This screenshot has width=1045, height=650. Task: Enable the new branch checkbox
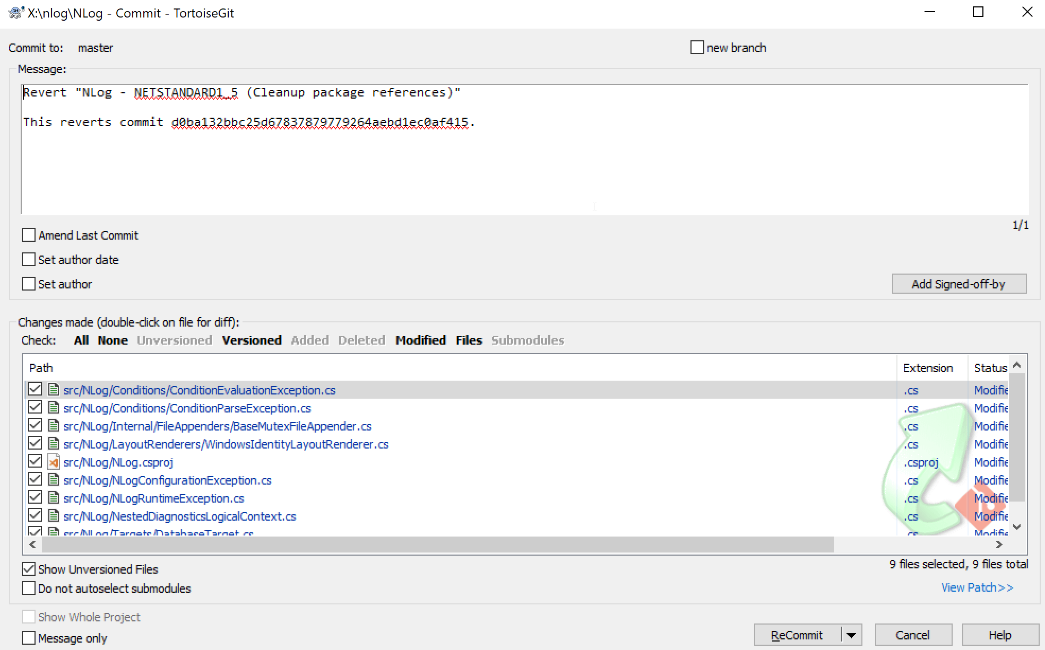click(x=697, y=47)
